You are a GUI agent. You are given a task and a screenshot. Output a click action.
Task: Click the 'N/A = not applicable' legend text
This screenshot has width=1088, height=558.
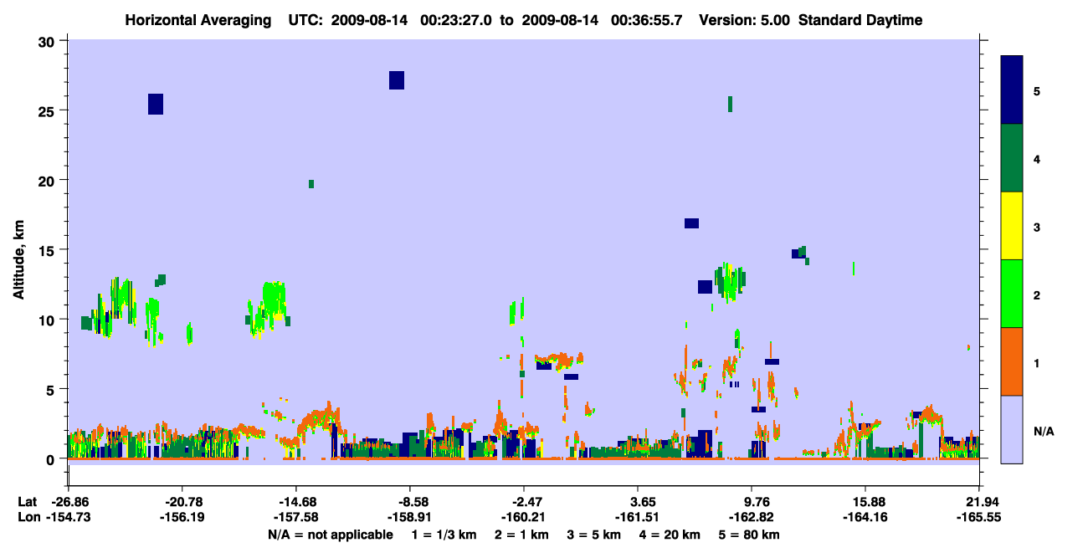tap(330, 535)
